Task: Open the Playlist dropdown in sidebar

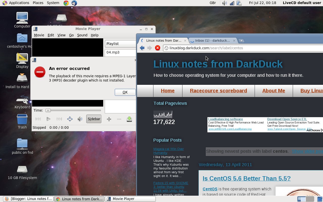Action: pyautogui.click(x=121, y=44)
